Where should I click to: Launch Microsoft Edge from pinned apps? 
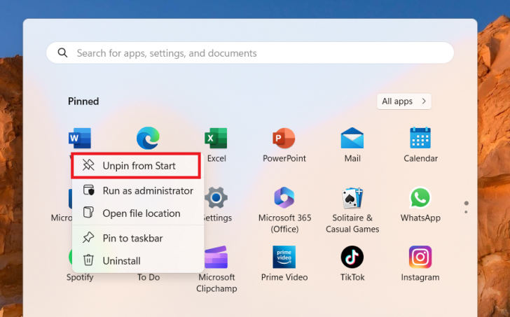pyautogui.click(x=148, y=138)
